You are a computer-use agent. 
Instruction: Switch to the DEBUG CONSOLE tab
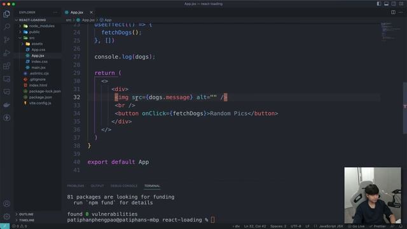[x=124, y=186]
